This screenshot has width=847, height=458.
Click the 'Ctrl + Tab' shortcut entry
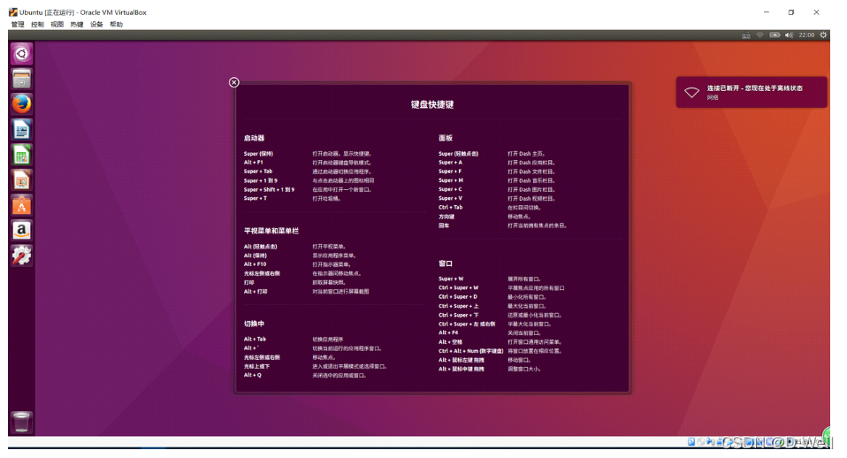451,208
